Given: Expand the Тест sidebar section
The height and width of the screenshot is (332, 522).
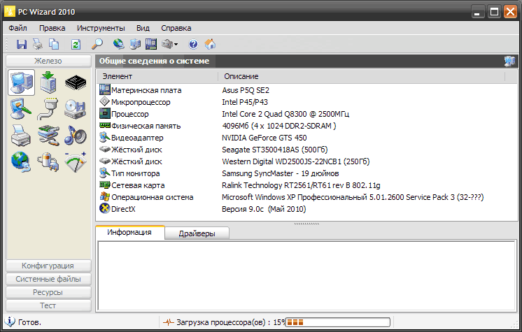Looking at the screenshot, I should pyautogui.click(x=48, y=305).
